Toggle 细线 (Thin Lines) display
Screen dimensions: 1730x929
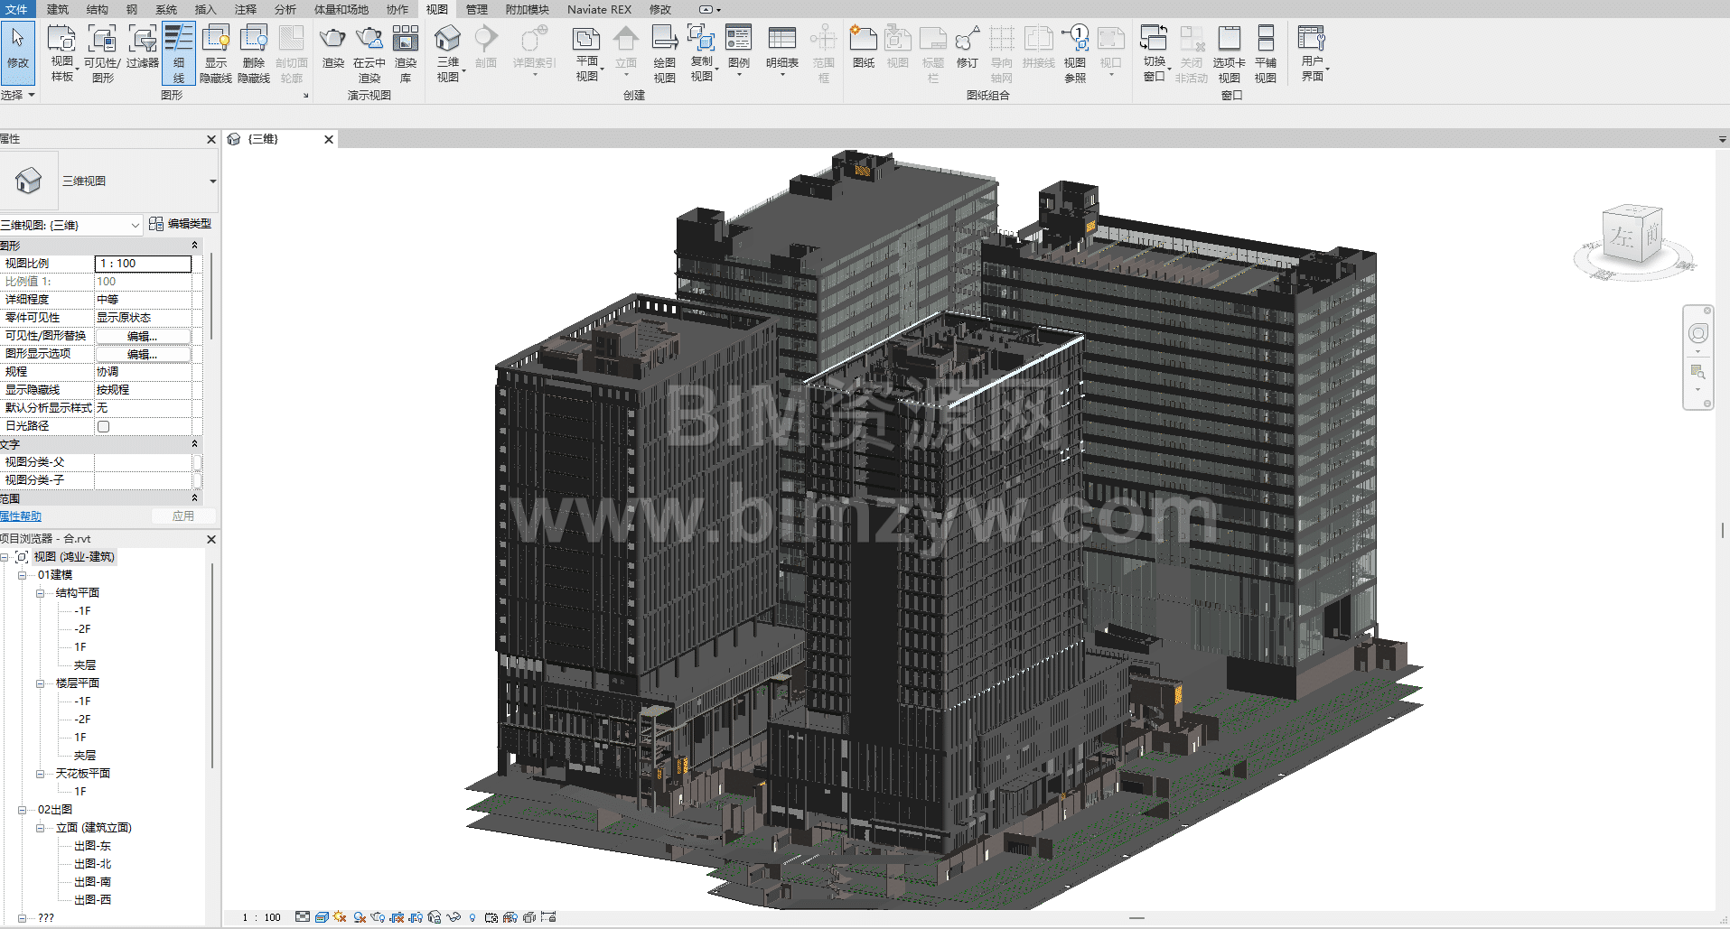[x=178, y=51]
